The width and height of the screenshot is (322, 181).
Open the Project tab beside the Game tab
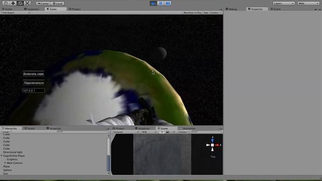[x=75, y=9]
